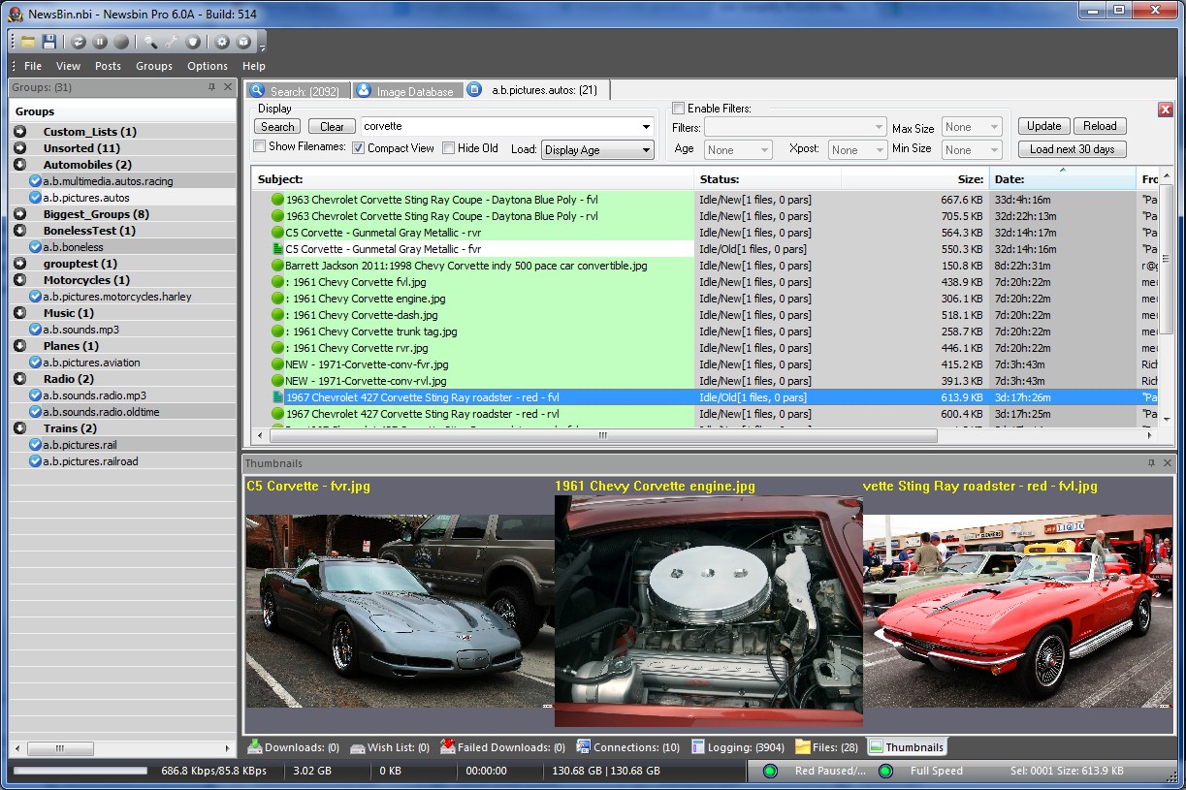Click the cube toolbar icon

point(243,42)
